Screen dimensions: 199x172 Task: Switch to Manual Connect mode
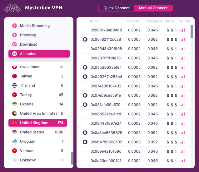click(x=153, y=8)
